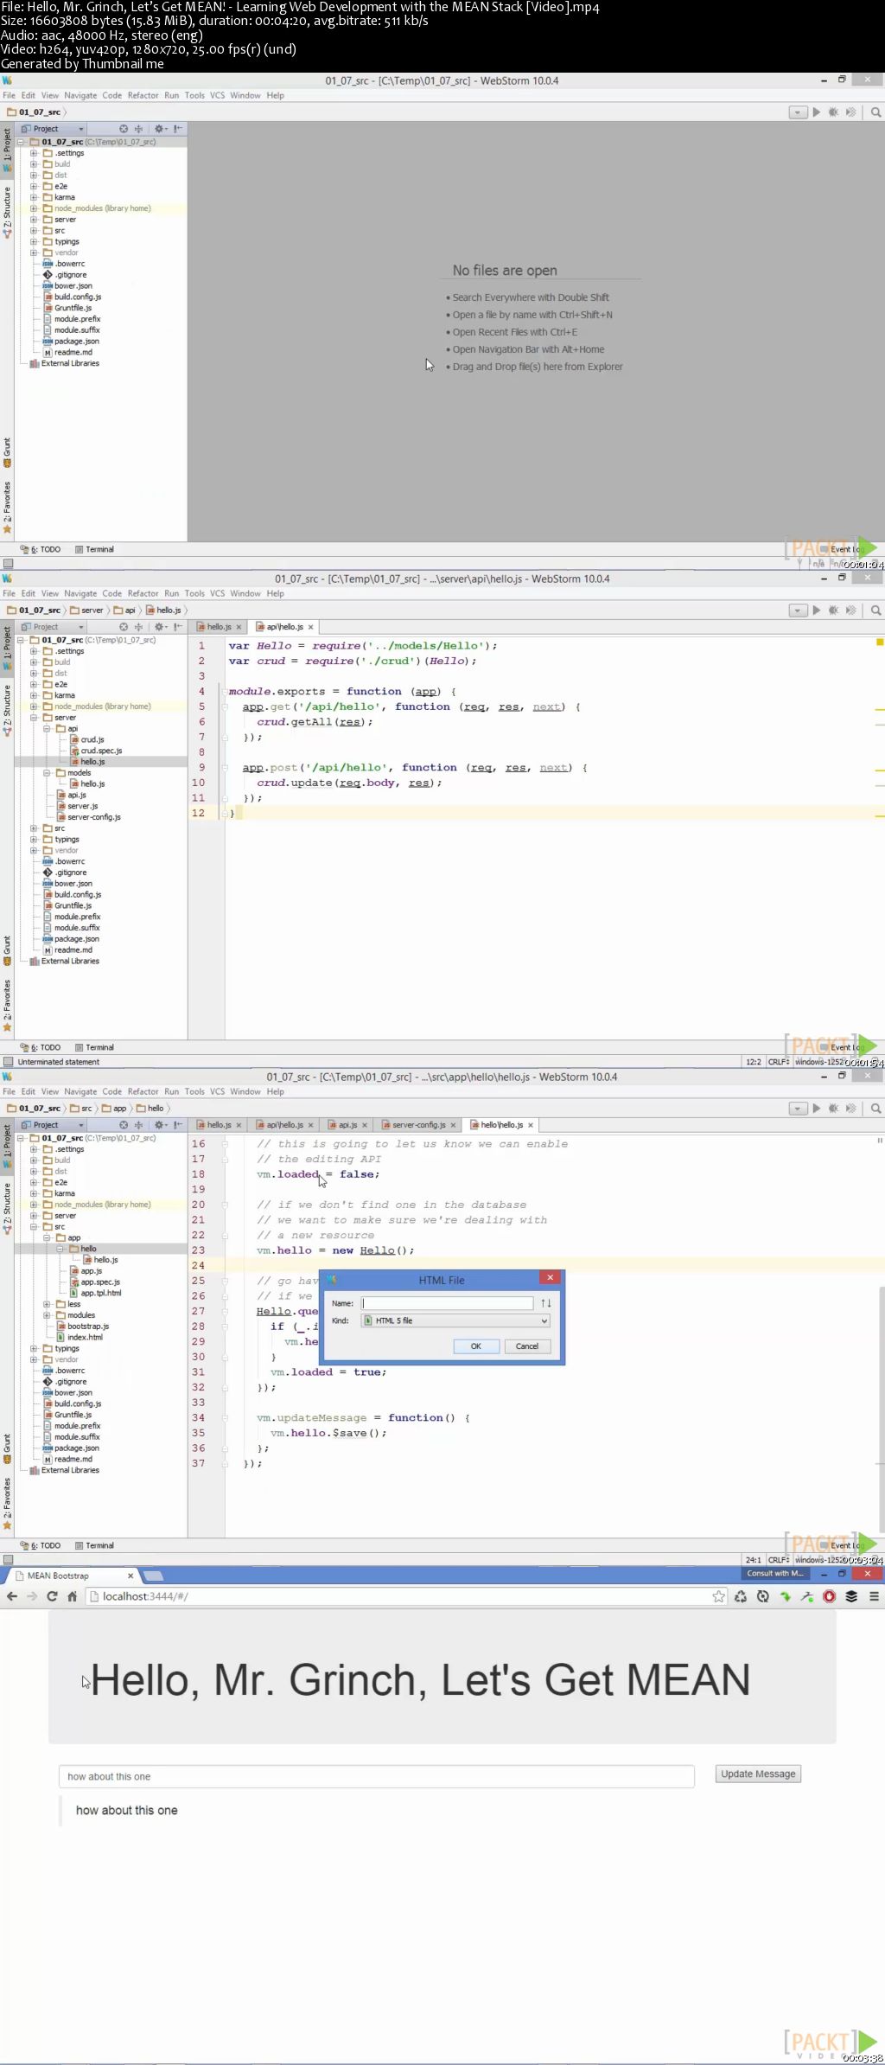Go back in the Chrome browser
The image size is (885, 2065).
(x=12, y=1596)
